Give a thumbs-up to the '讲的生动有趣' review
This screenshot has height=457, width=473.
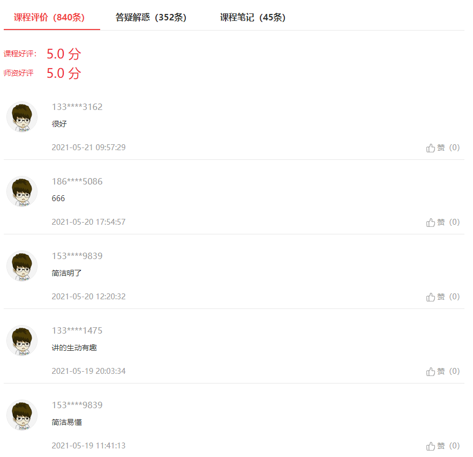tap(442, 372)
